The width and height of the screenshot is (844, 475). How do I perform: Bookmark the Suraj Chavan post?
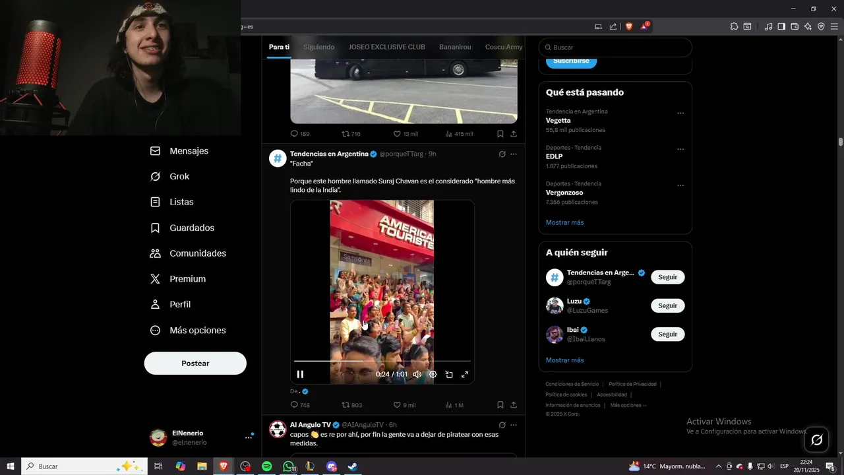(500, 405)
